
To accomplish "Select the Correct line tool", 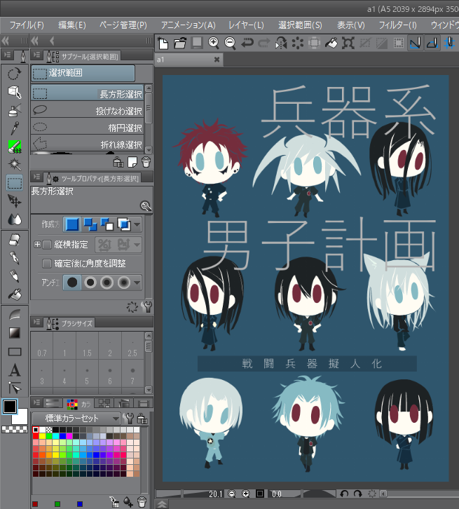I will click(14, 388).
